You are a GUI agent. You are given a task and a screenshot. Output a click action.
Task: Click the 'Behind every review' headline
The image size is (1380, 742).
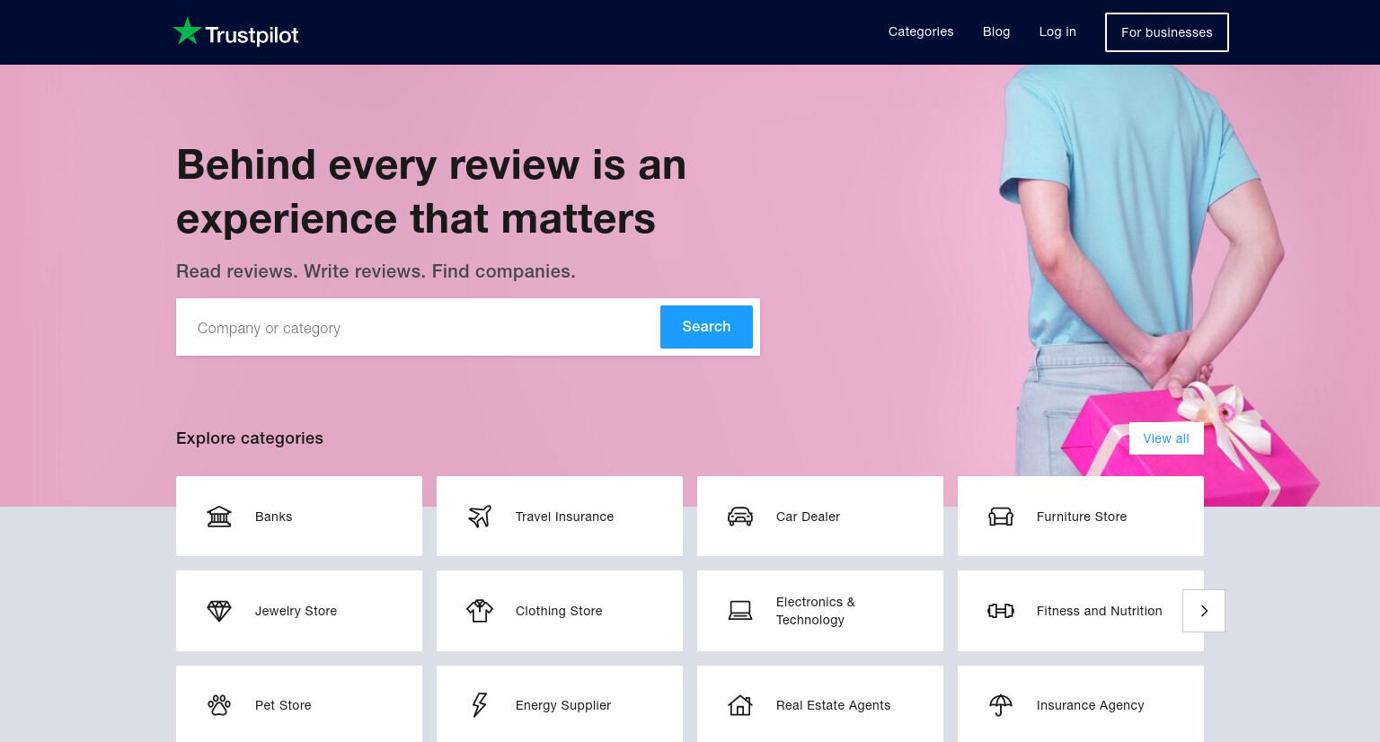point(431,191)
